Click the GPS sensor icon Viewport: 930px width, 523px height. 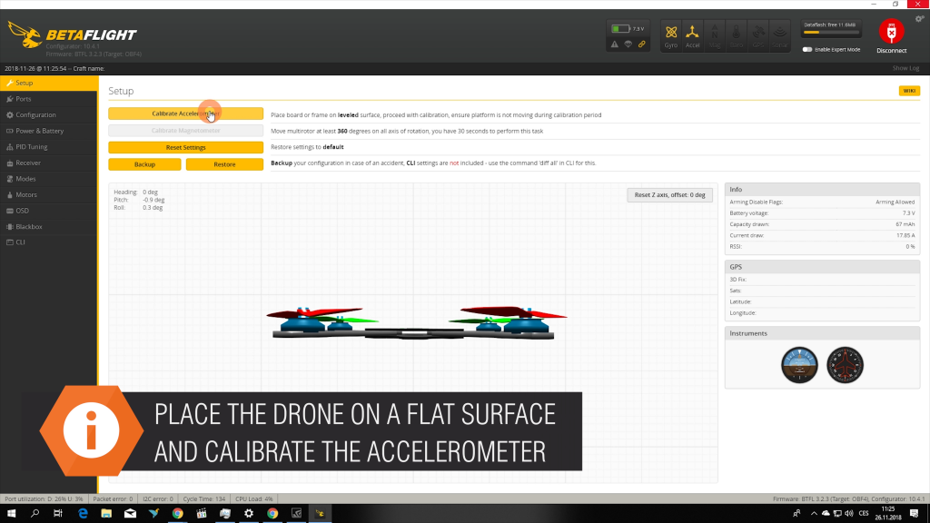tap(758, 36)
